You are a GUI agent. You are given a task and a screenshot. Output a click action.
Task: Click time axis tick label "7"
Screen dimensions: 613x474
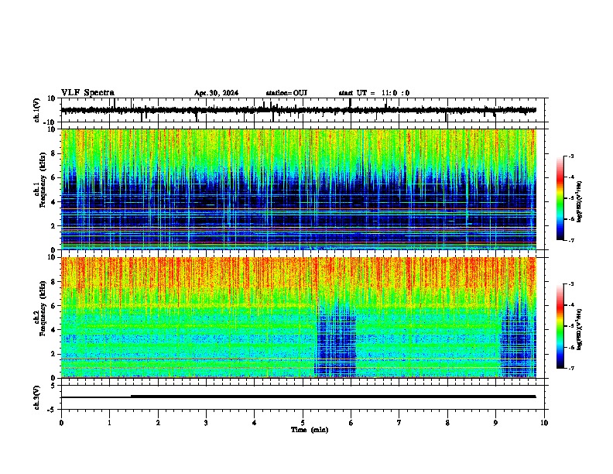399,423
